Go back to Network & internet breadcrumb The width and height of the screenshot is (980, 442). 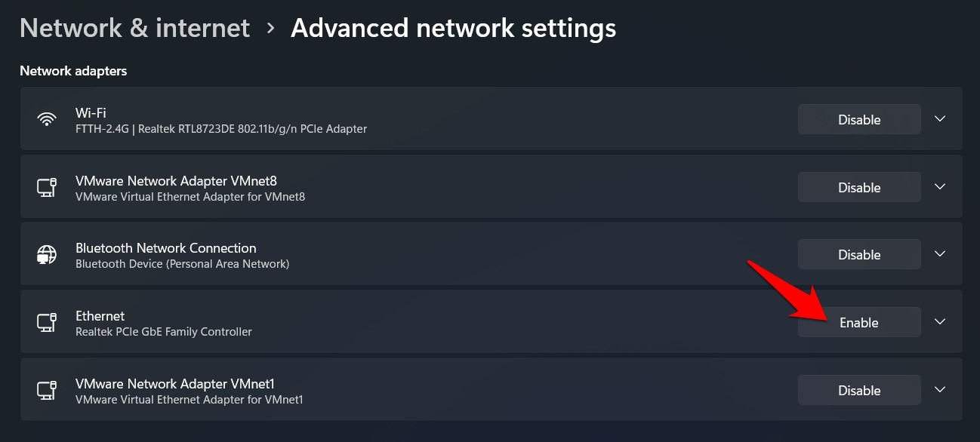(x=134, y=29)
